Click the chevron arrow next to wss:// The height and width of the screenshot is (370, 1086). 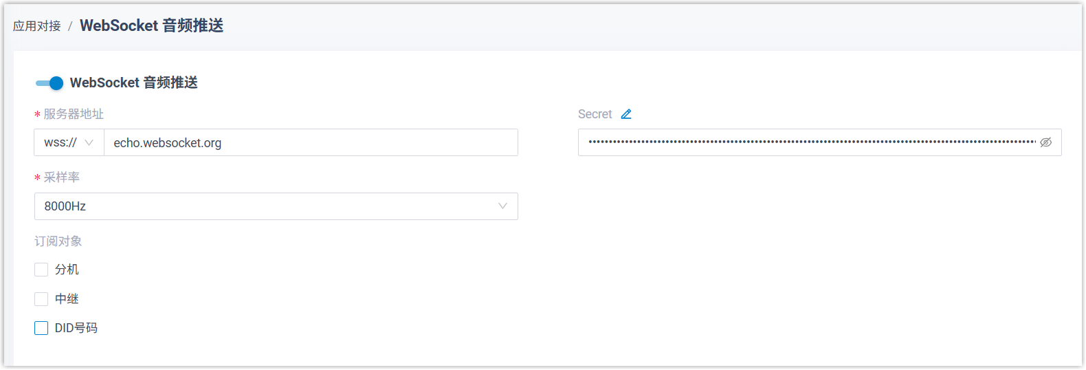click(89, 142)
